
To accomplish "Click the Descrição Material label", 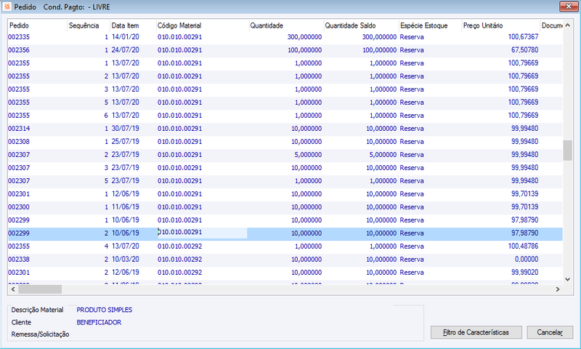I will [37, 310].
